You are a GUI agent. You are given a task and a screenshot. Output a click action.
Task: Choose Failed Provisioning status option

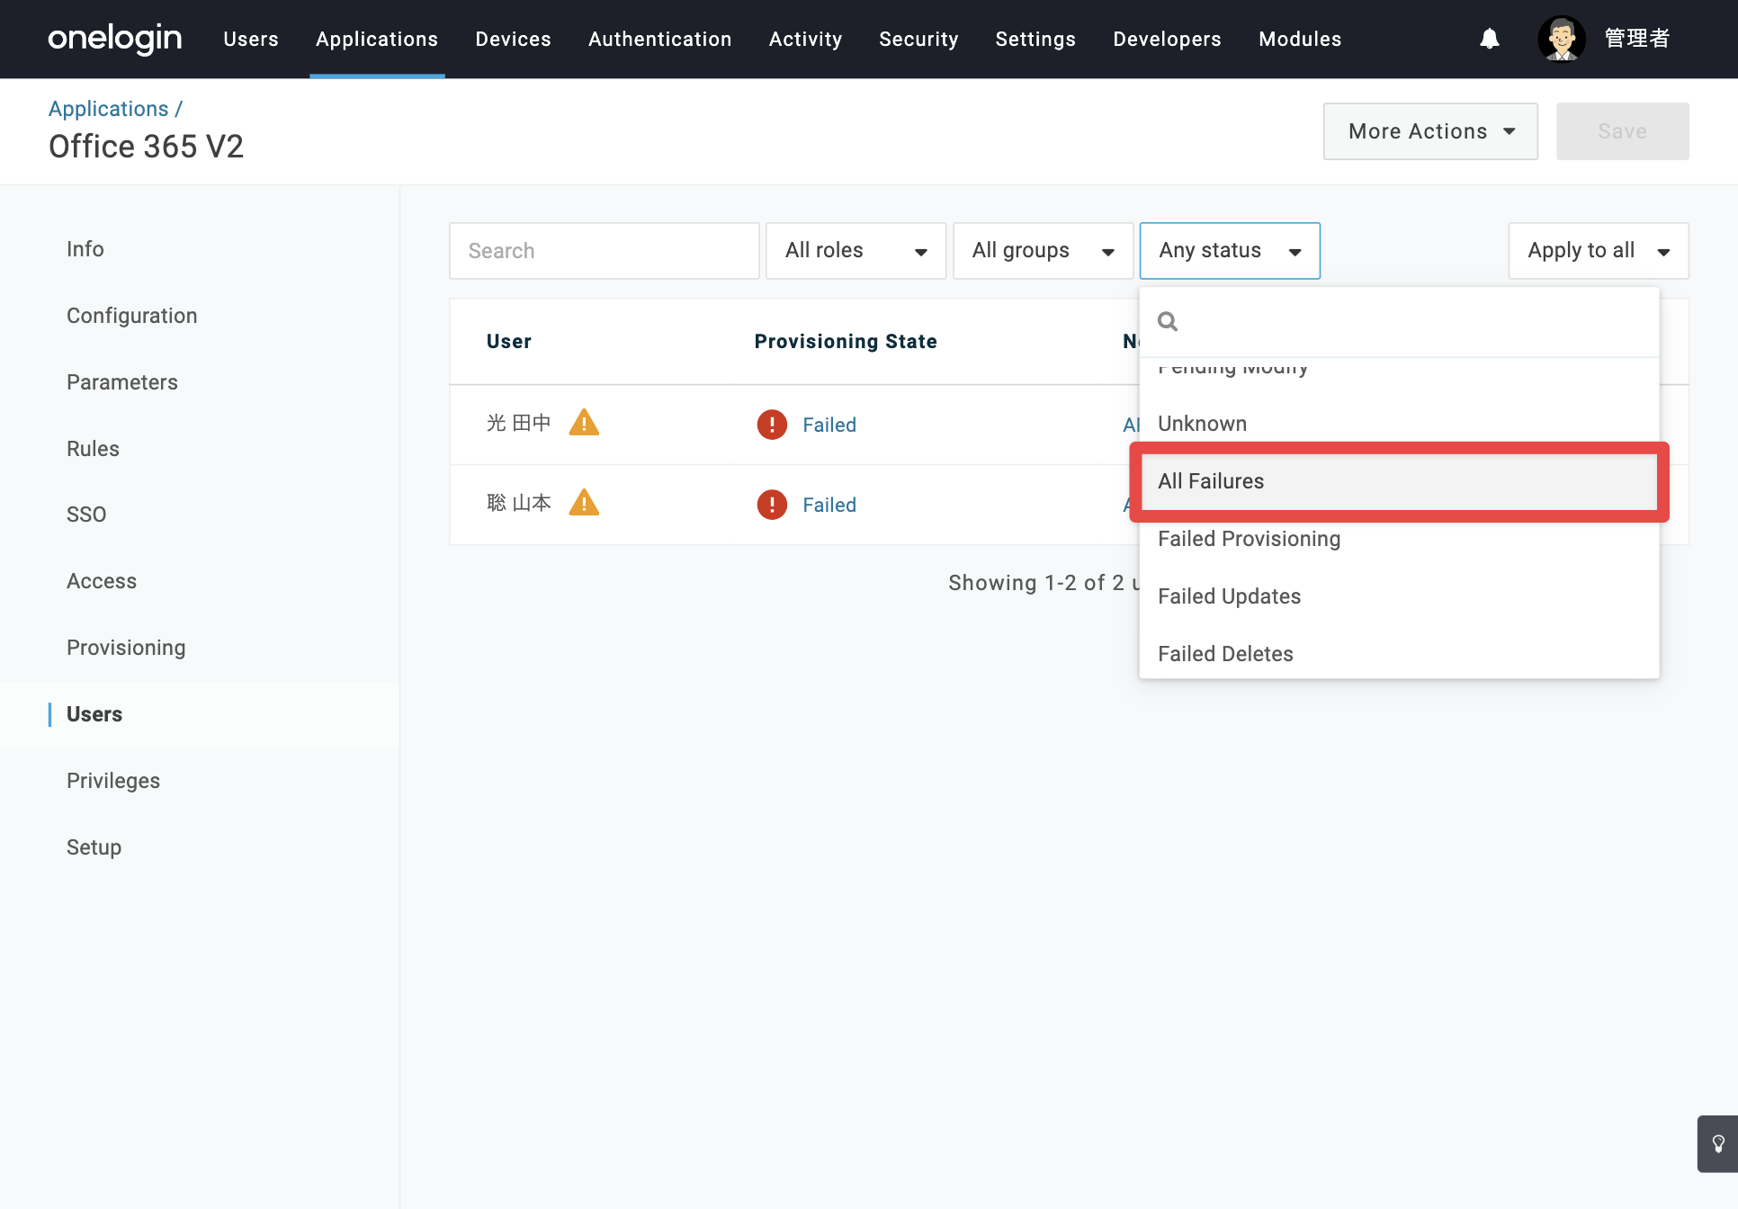[1399, 539]
